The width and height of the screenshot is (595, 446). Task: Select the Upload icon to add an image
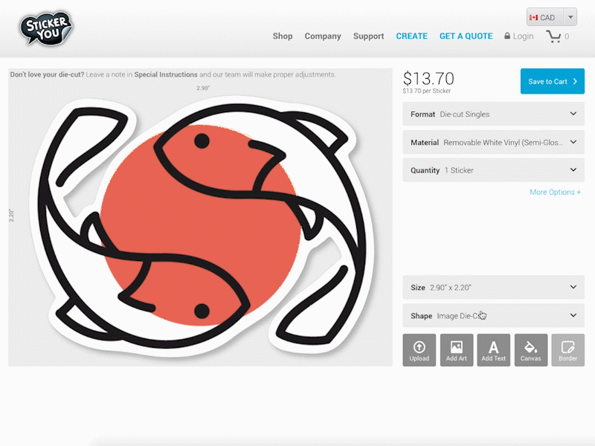click(419, 349)
